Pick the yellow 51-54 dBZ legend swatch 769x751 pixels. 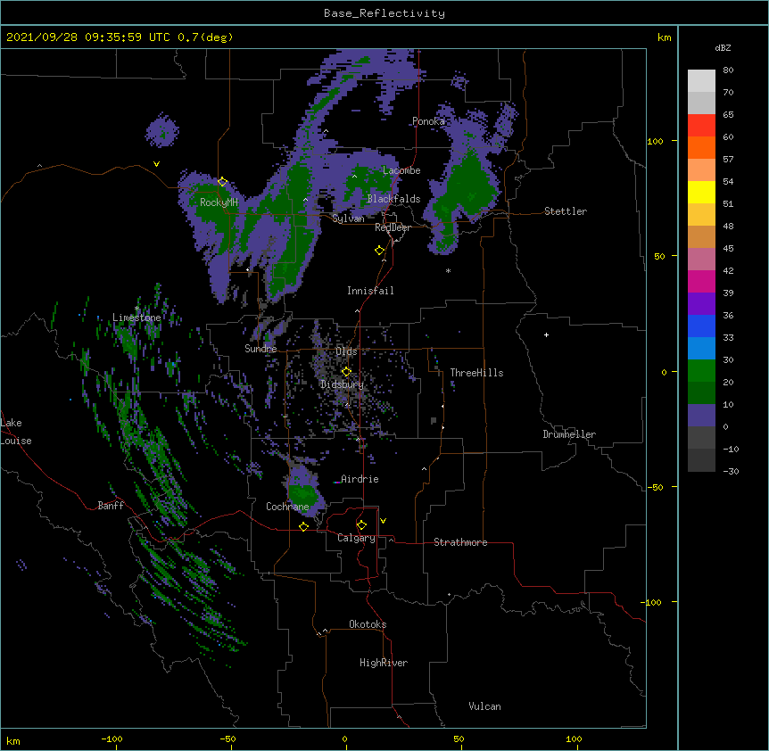tap(701, 192)
